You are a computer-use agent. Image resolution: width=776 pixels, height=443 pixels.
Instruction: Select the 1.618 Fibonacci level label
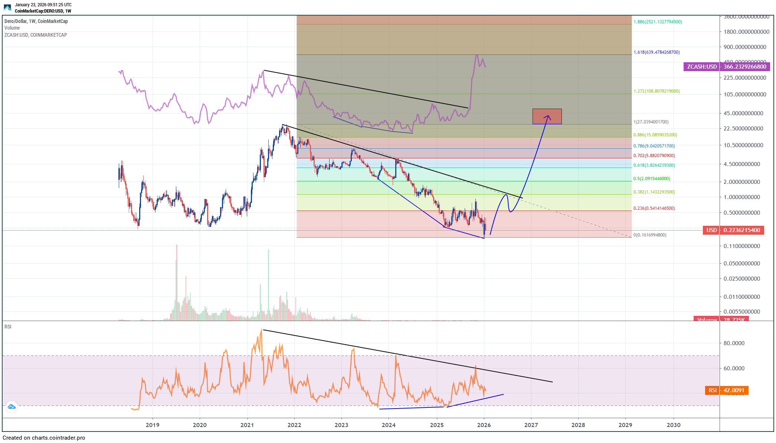(x=657, y=52)
